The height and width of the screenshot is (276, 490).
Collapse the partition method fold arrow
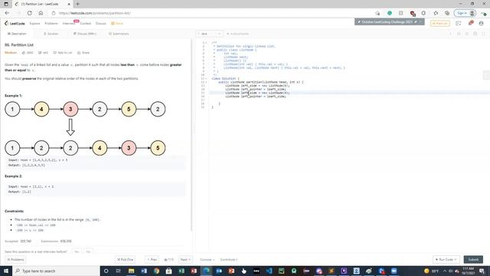pos(207,82)
